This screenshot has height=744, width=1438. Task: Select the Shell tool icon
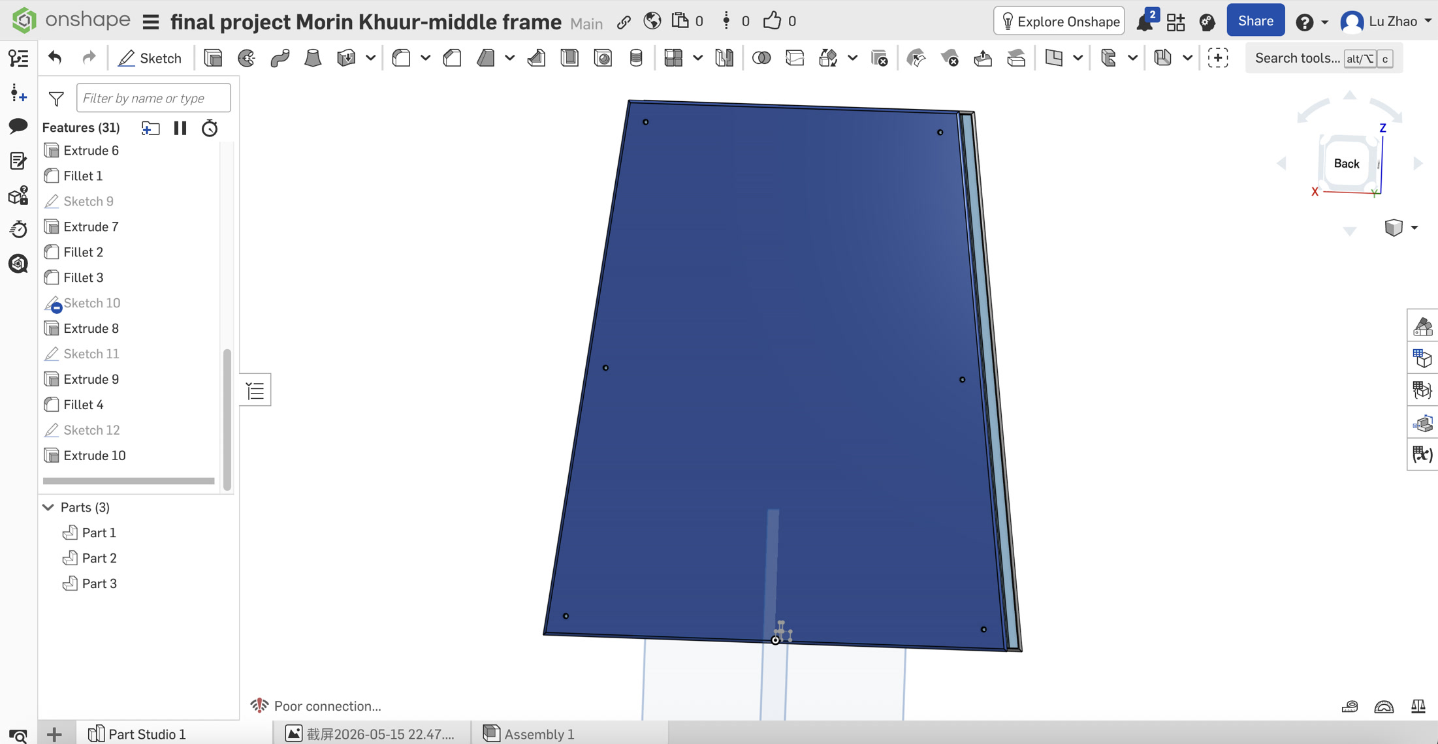click(569, 58)
